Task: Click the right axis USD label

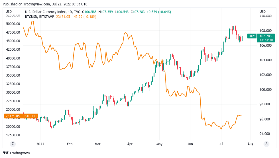Action: tap(262, 12)
